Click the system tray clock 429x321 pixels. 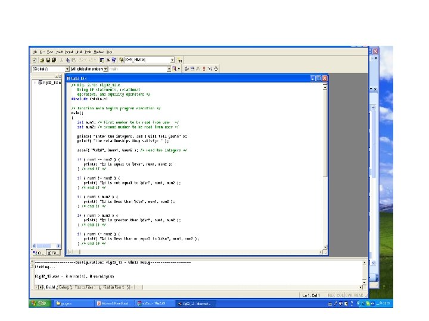pyautogui.click(x=384, y=303)
